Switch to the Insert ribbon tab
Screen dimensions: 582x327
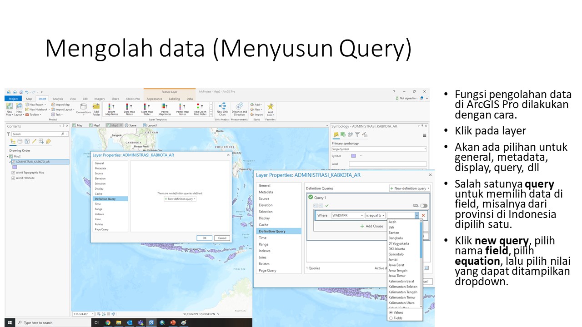click(x=42, y=99)
